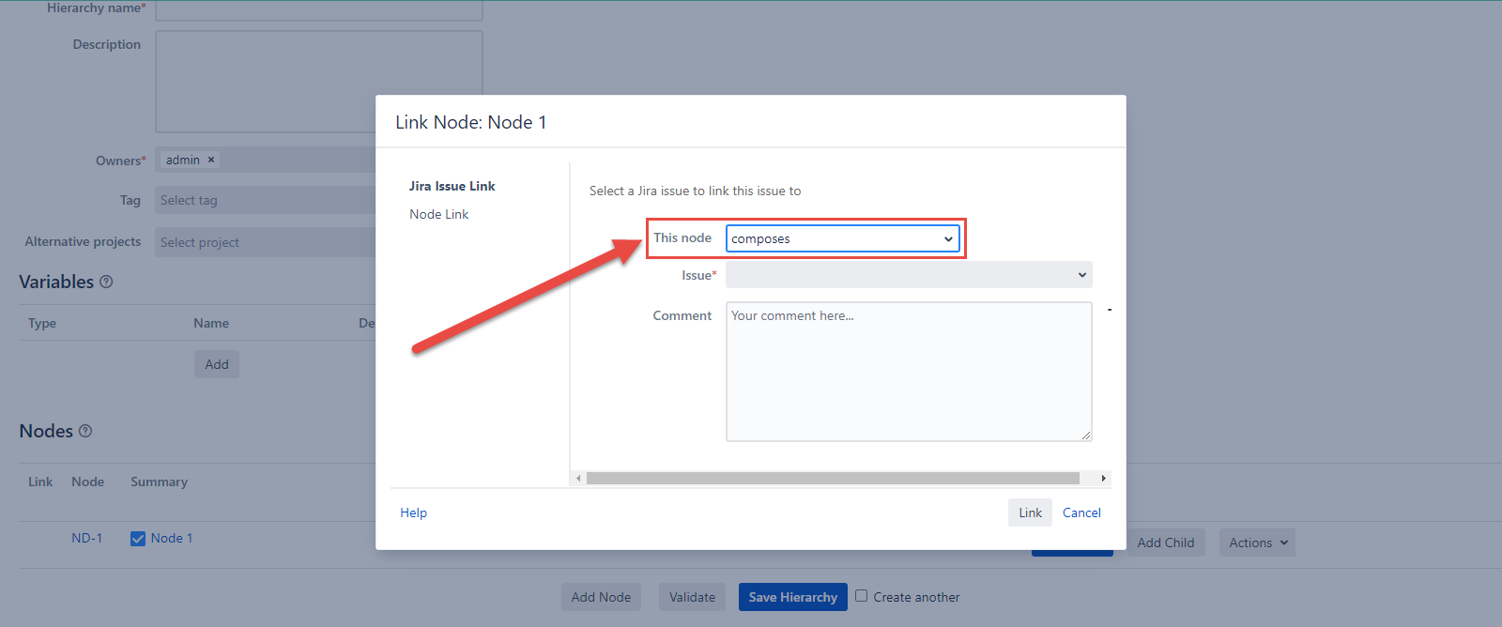Expand the Issue dropdown
Viewport: 1502px width, 627px height.
[908, 275]
